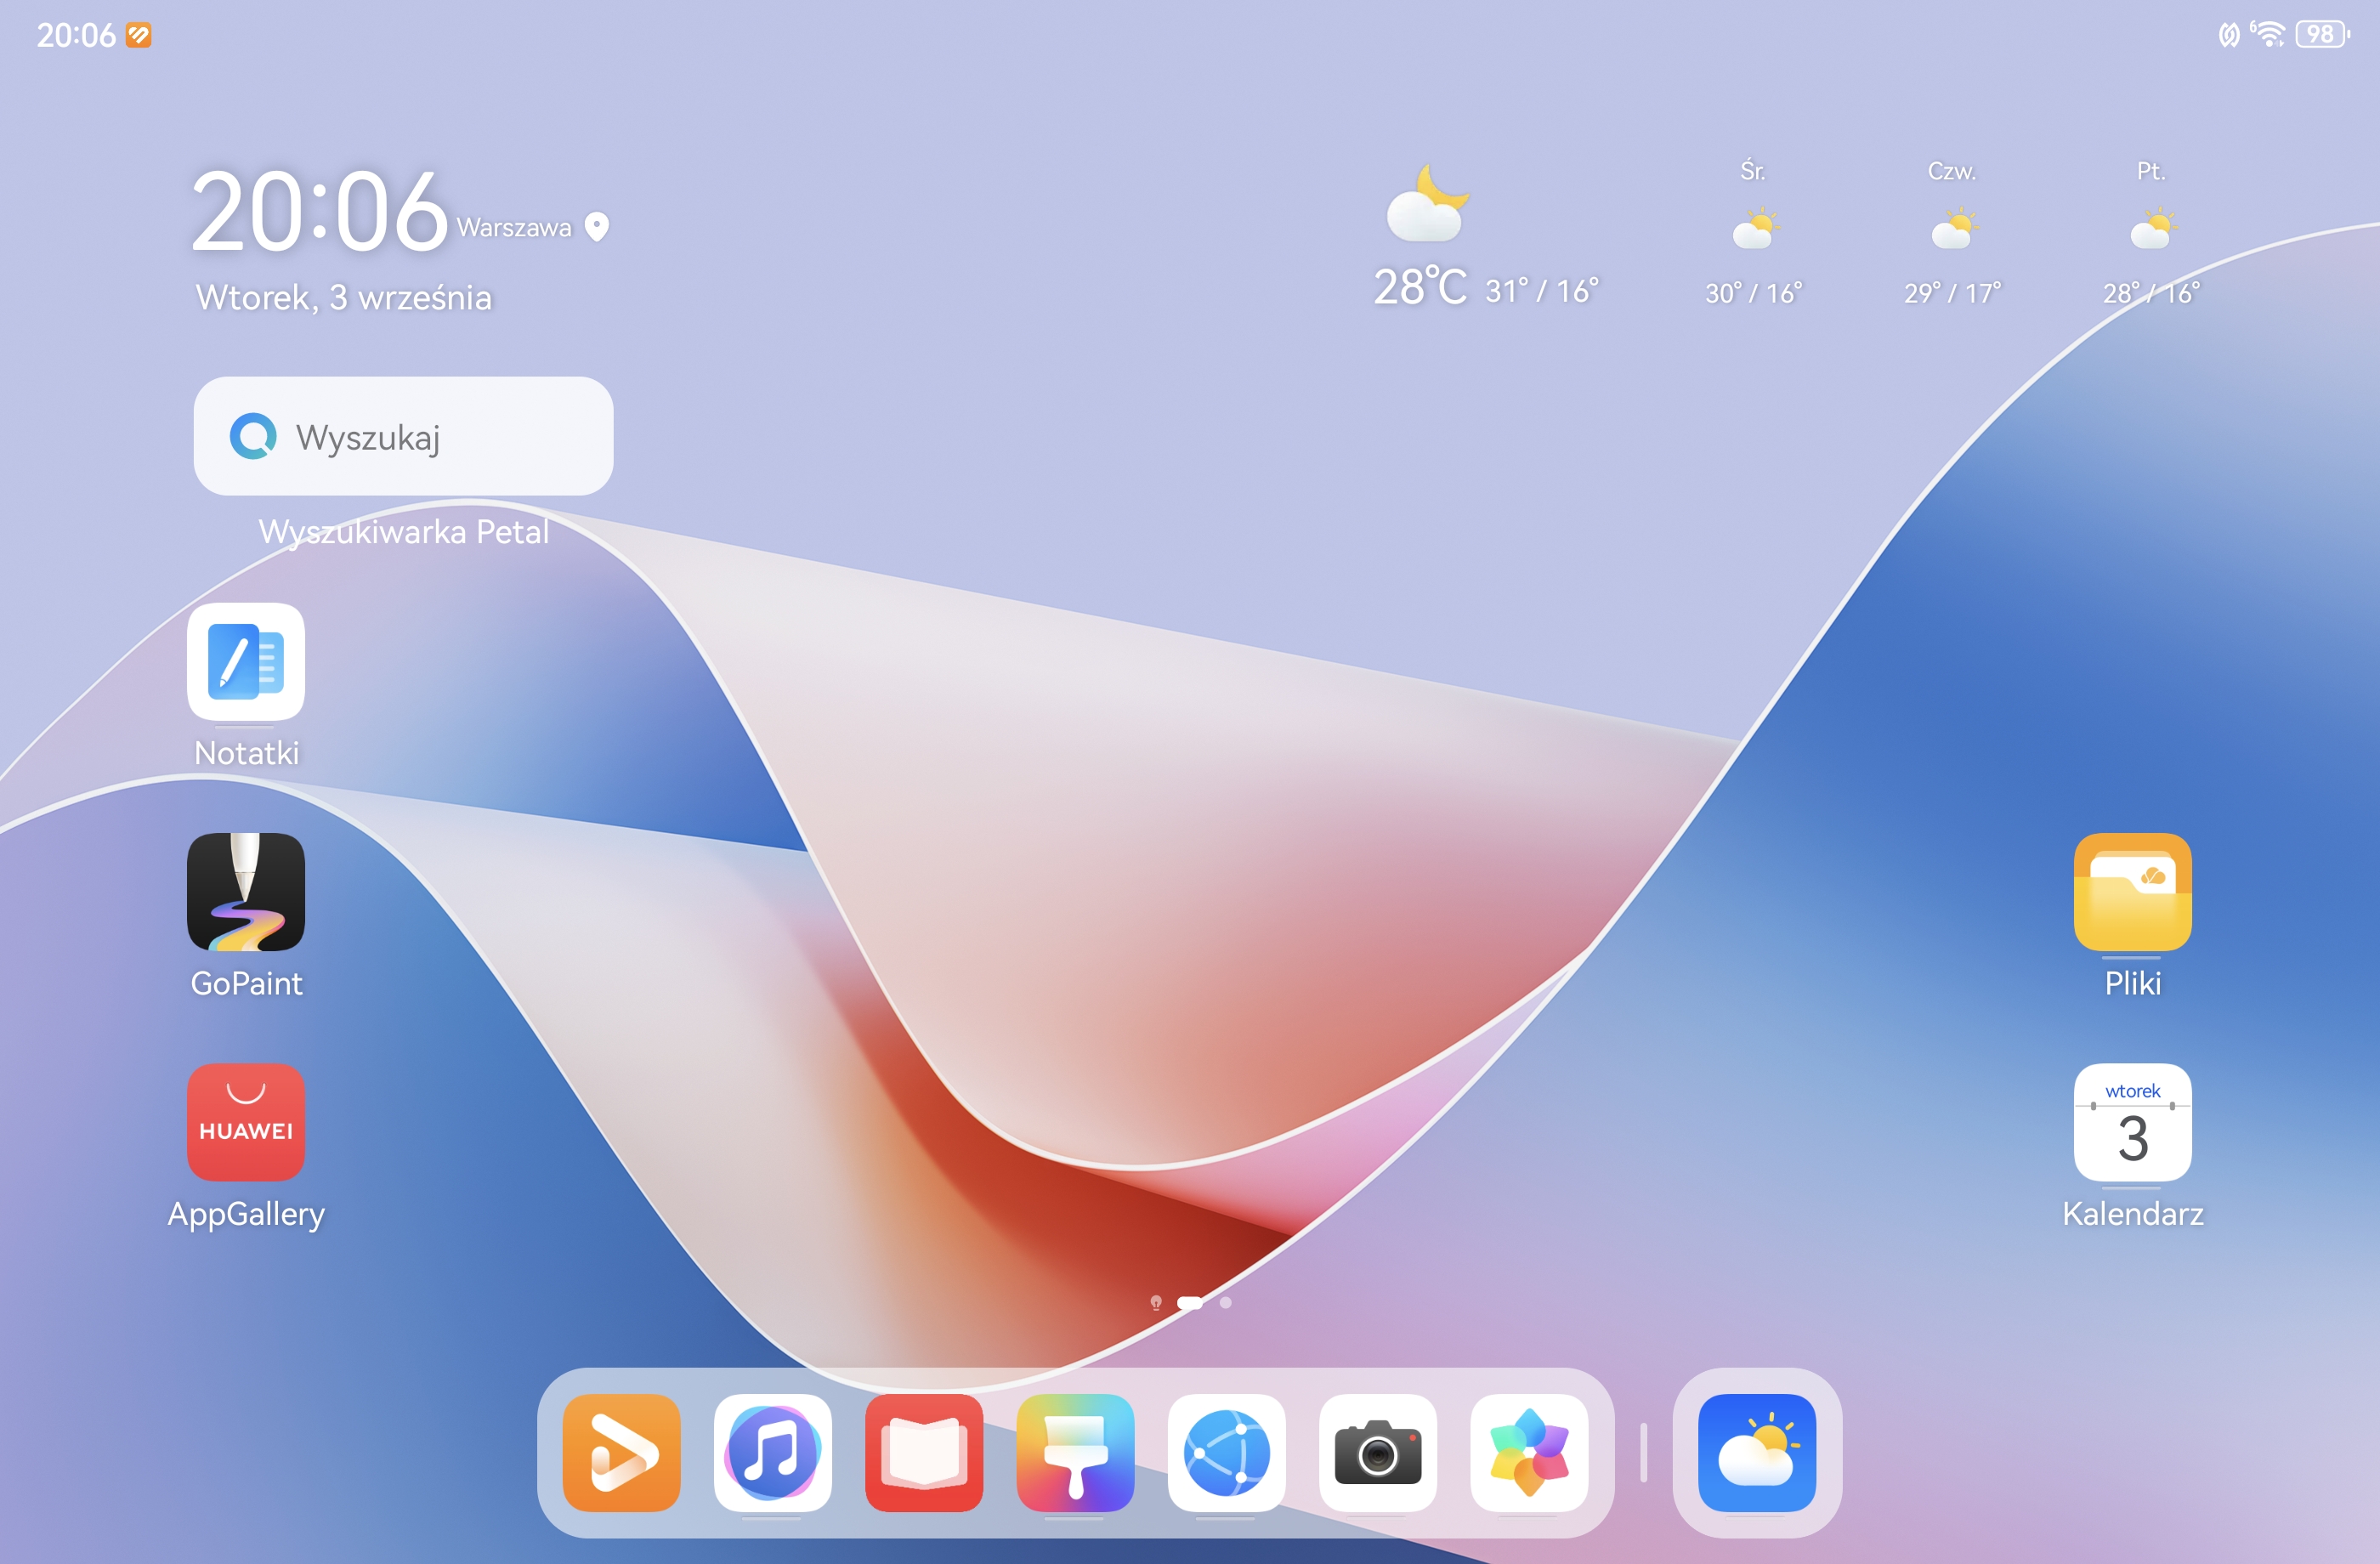Switch to the last home screen page dot
The width and height of the screenshot is (2380, 1564).
[x=1226, y=1302]
